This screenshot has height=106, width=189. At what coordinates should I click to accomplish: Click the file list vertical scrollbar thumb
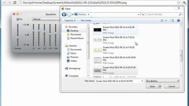181,56
